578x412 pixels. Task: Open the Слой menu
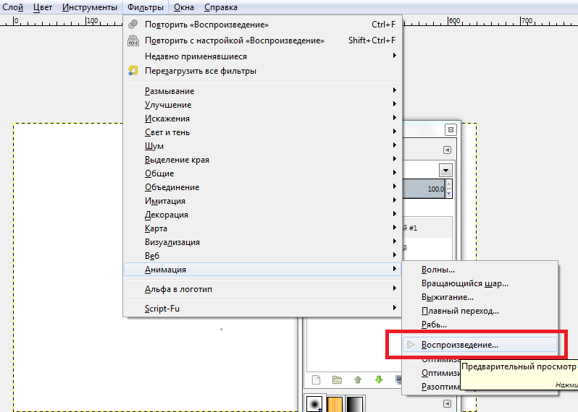click(12, 7)
